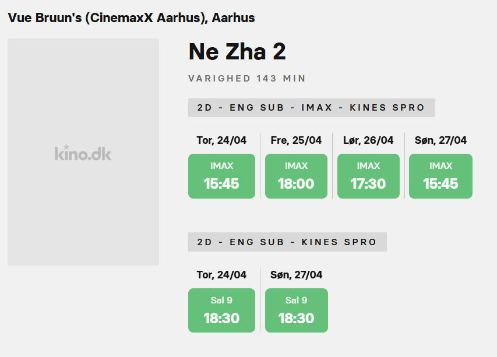Pick Sal 9 18:30 on Sunday 27/04
Image resolution: width=497 pixels, height=357 pixels.
(x=296, y=310)
